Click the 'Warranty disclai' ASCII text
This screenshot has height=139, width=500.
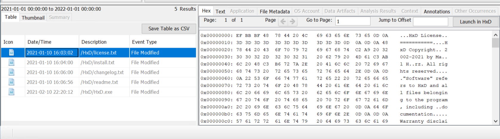coord(424,121)
